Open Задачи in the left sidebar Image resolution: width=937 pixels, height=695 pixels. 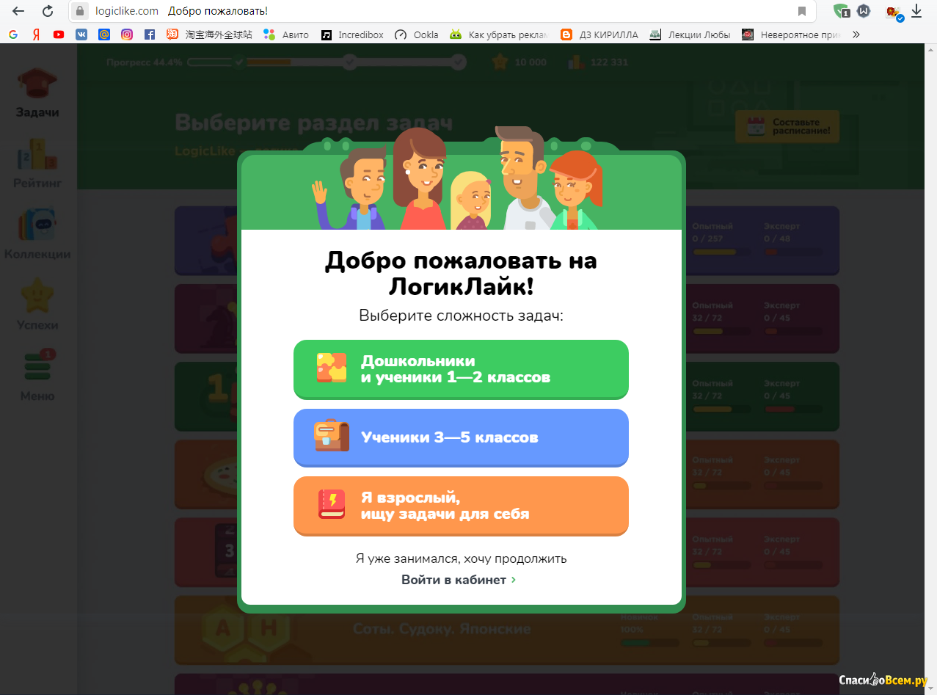pyautogui.click(x=37, y=93)
